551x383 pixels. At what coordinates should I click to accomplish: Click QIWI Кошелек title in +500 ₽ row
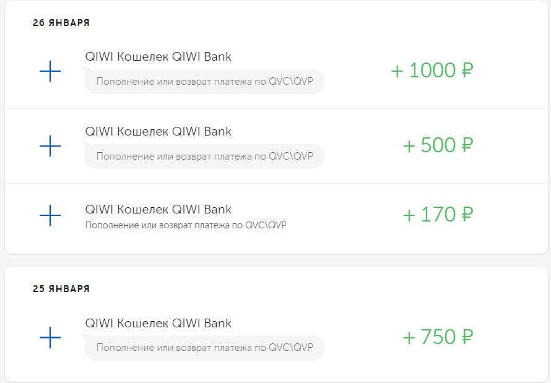click(158, 131)
